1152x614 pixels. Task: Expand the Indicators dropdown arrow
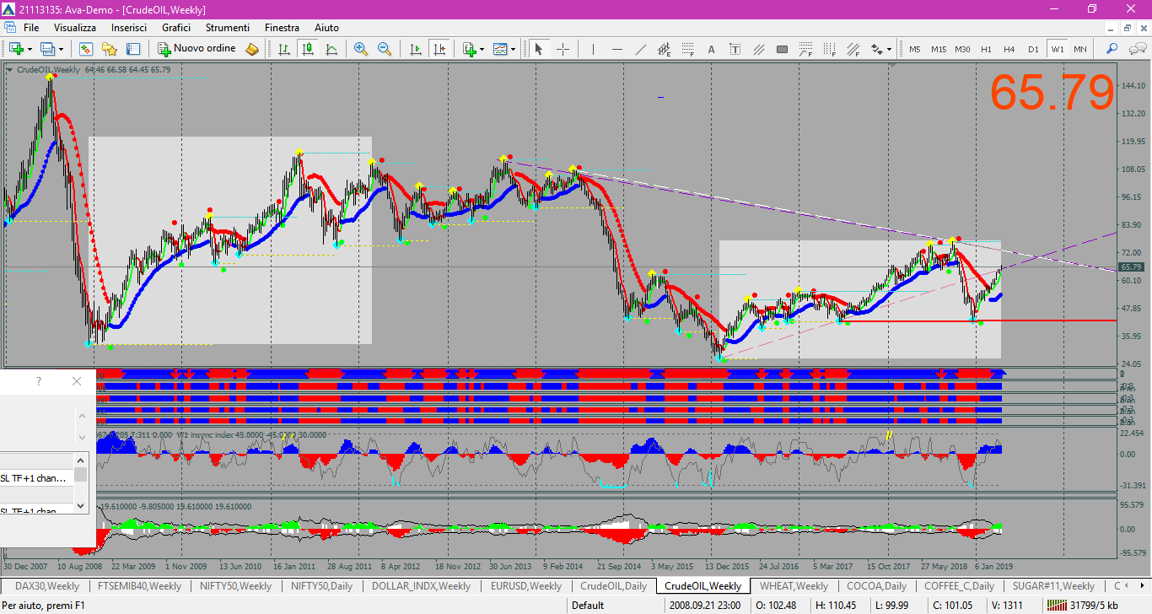(482, 49)
